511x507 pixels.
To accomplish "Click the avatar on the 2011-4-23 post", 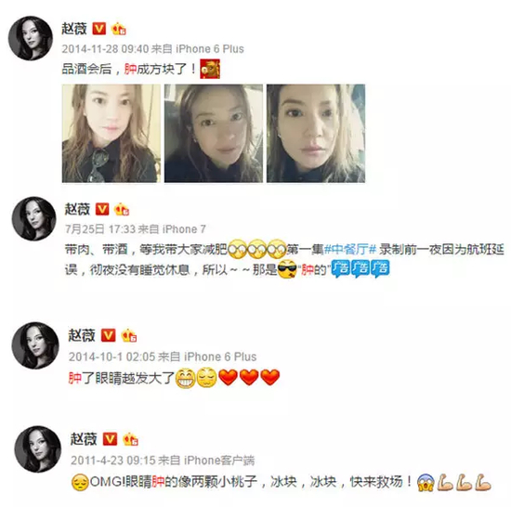I will (38, 449).
